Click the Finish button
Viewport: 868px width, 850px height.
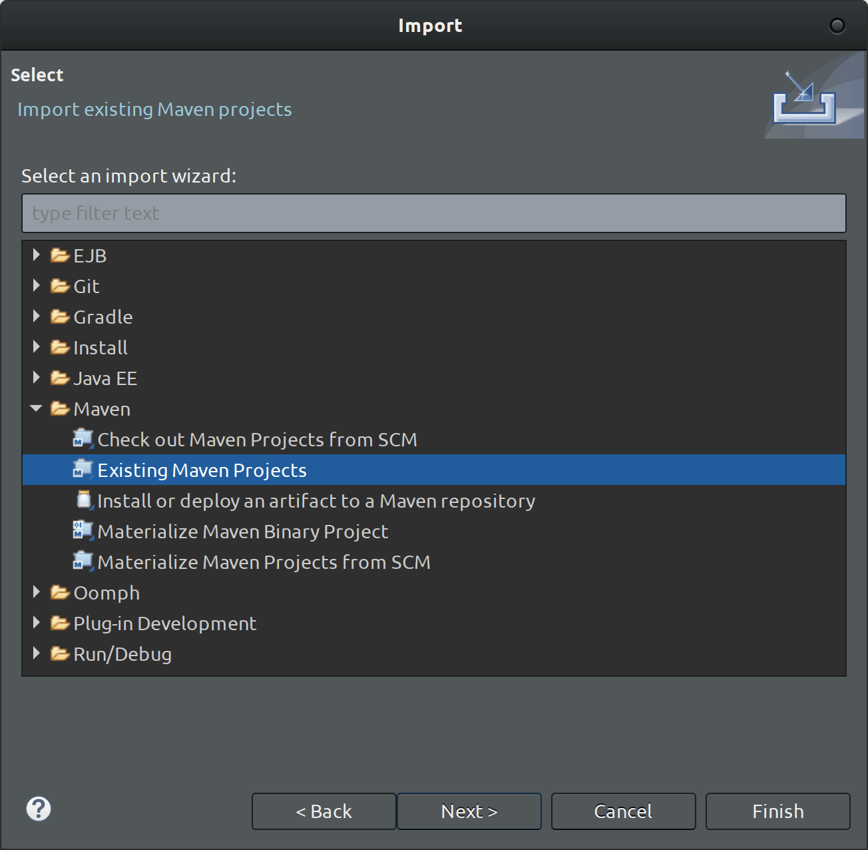[777, 811]
